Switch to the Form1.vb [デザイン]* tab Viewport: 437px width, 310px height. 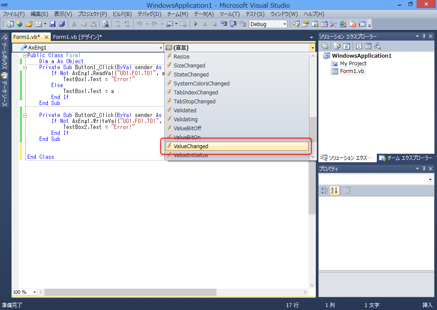[x=77, y=37]
